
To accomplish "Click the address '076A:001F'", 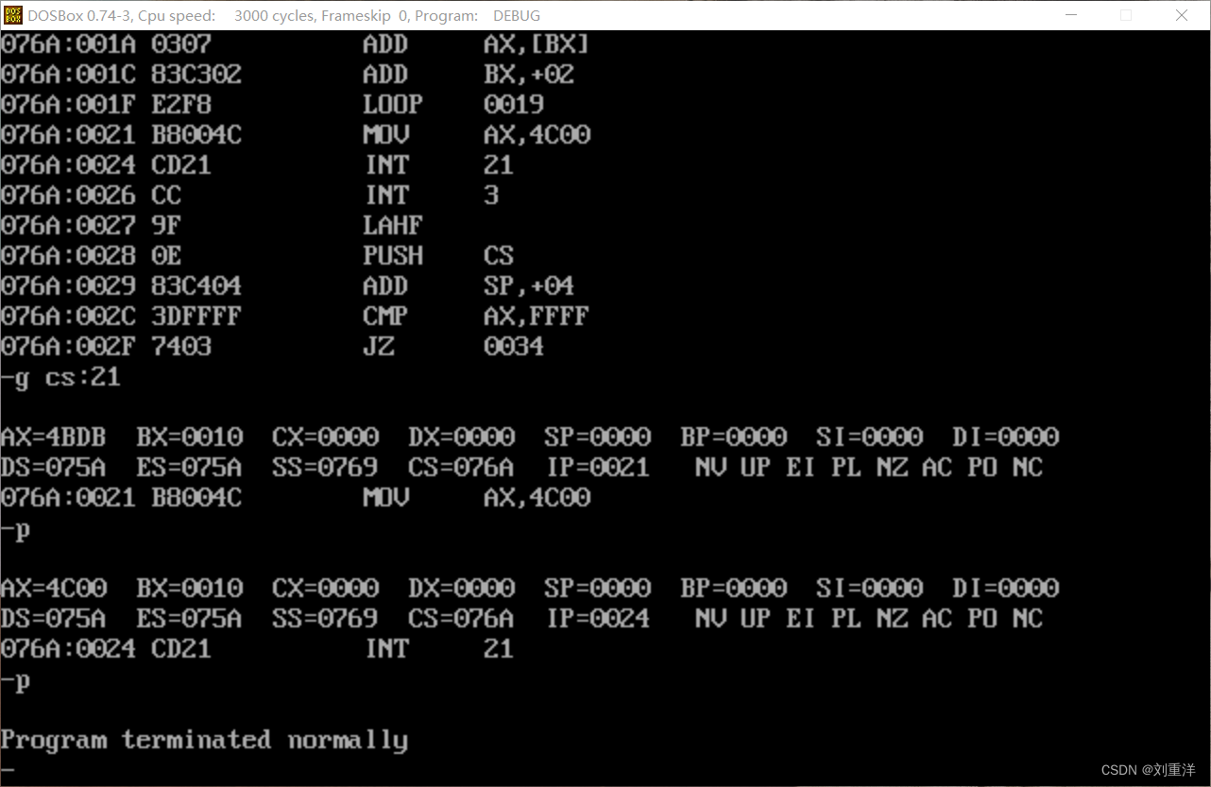I will click(68, 104).
